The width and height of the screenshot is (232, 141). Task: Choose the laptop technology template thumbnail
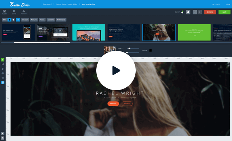(53, 32)
